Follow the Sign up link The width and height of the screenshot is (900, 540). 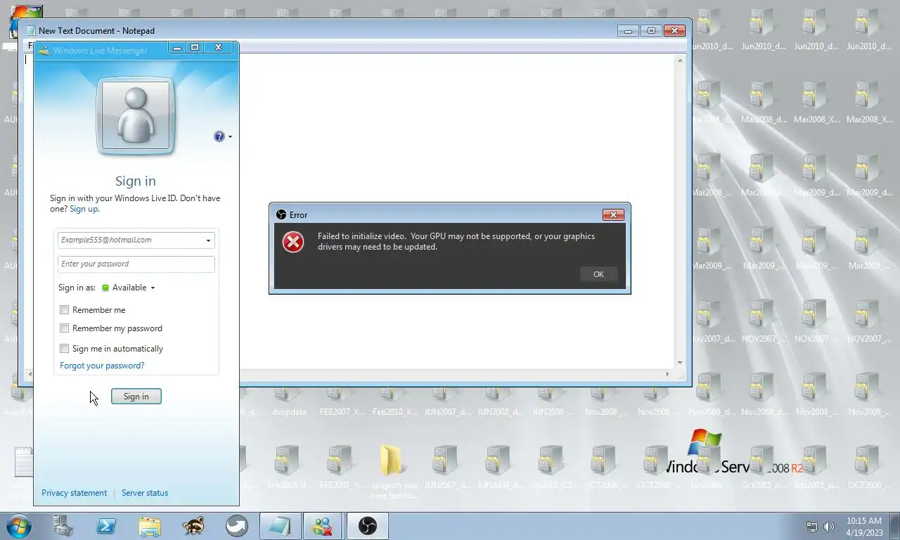click(x=84, y=209)
